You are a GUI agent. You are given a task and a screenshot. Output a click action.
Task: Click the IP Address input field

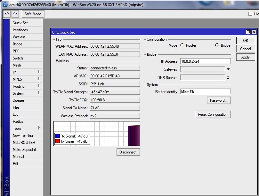click(205, 61)
